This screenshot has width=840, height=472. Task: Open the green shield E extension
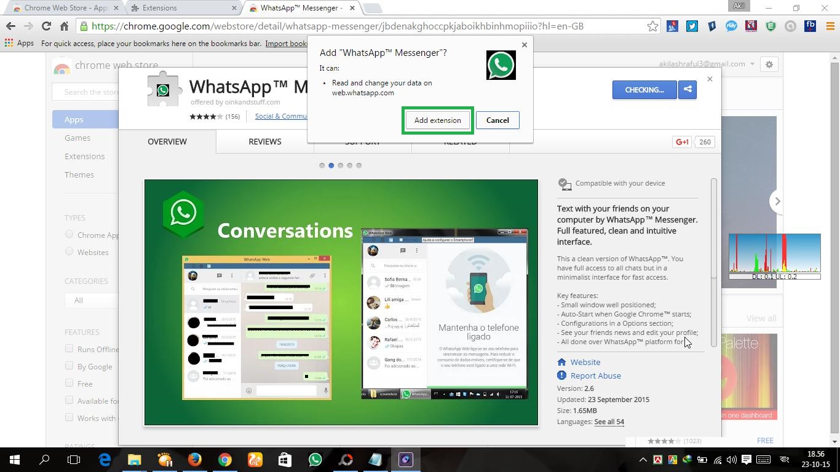771,26
